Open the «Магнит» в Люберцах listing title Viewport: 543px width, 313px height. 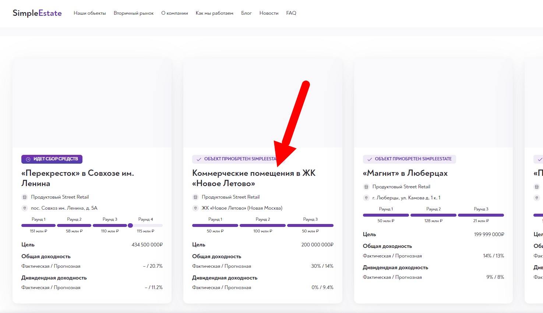[405, 173]
